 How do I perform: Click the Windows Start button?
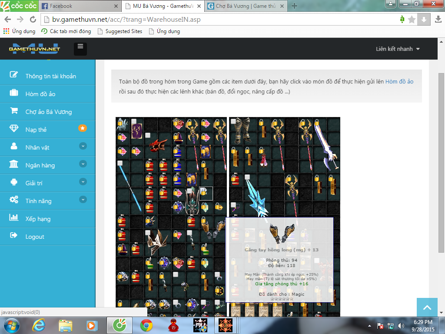pos(12,325)
